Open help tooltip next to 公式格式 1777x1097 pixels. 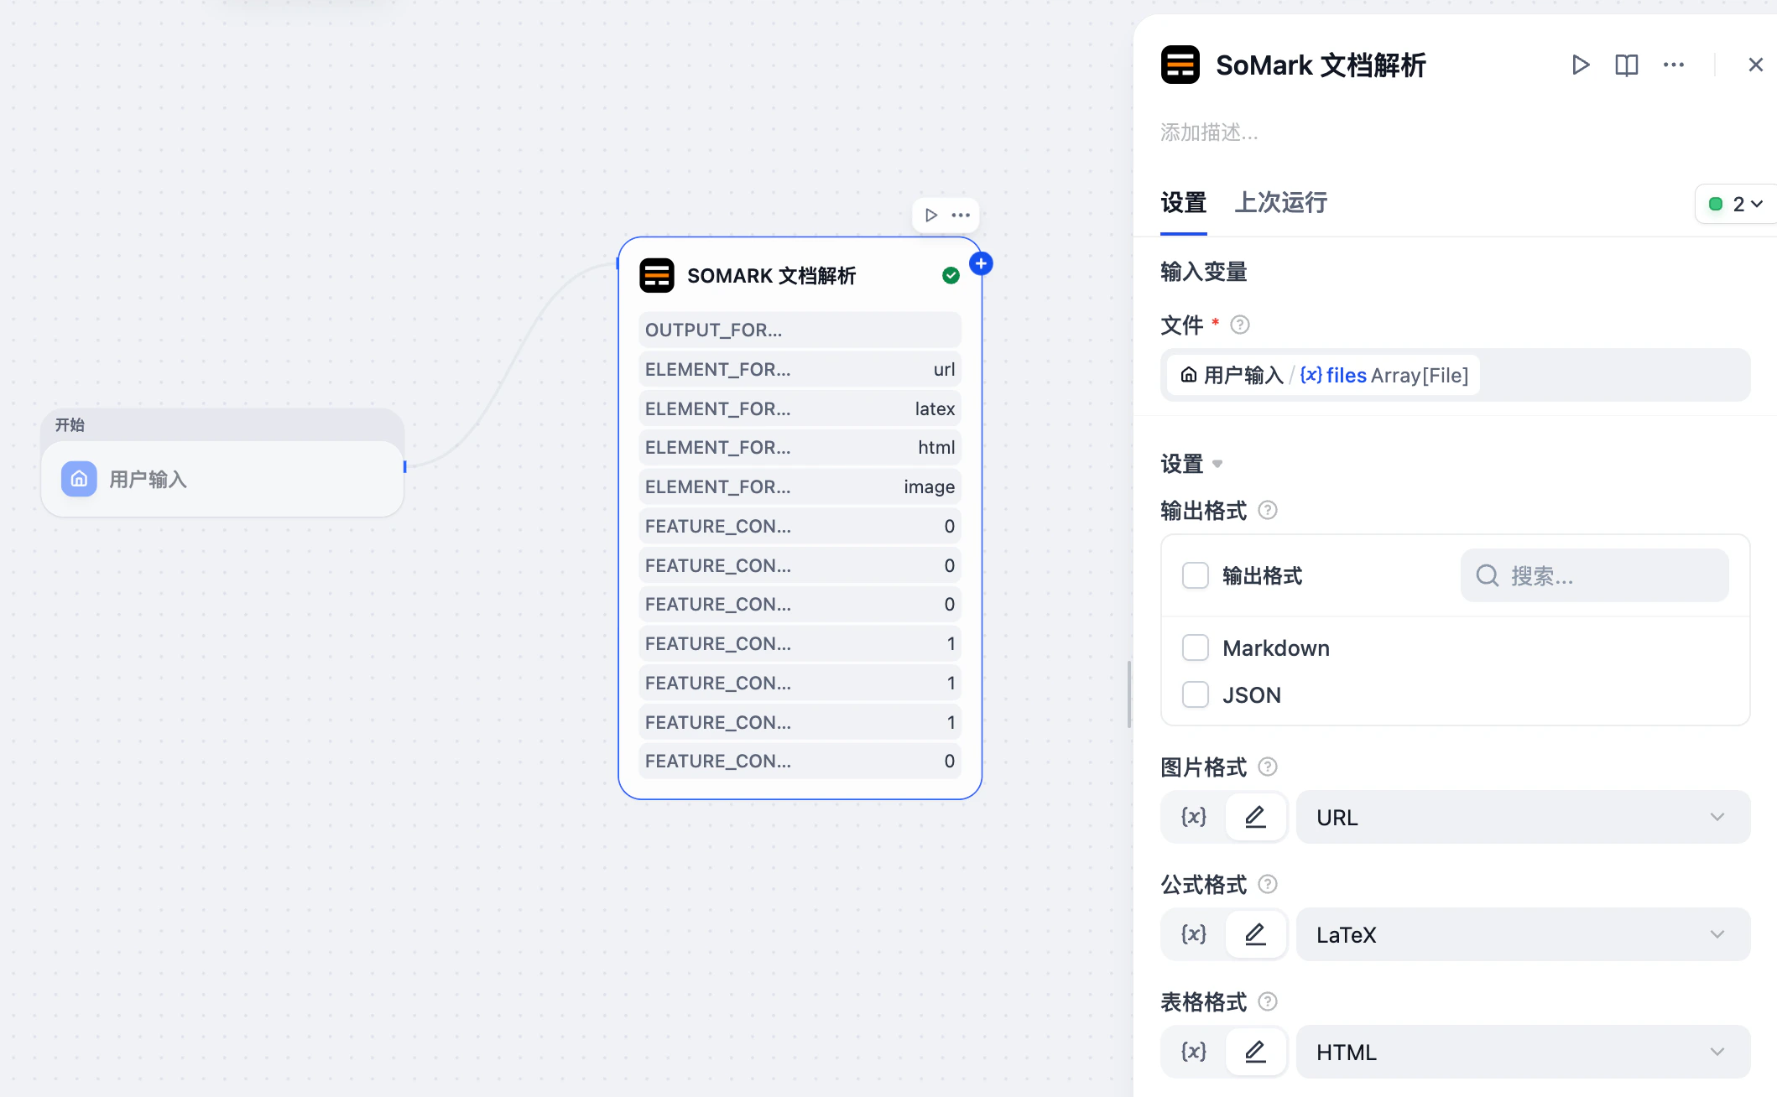pos(1268,884)
